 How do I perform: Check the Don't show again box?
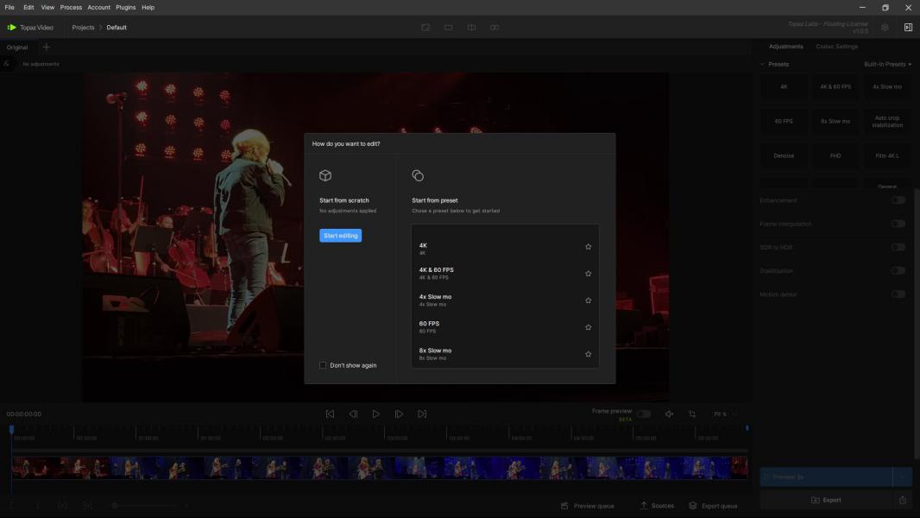[323, 365]
